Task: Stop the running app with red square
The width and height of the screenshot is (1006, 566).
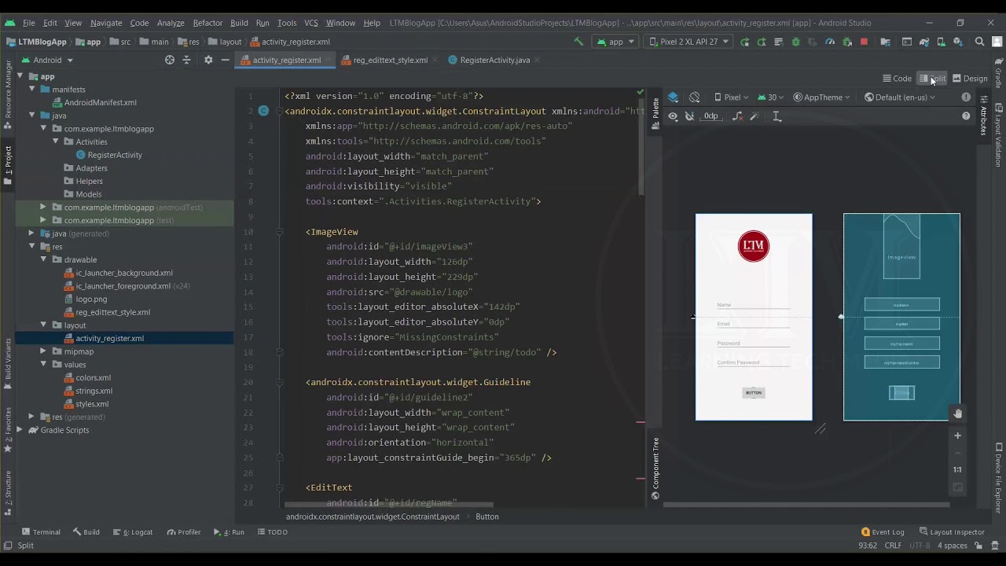Action: tap(864, 42)
